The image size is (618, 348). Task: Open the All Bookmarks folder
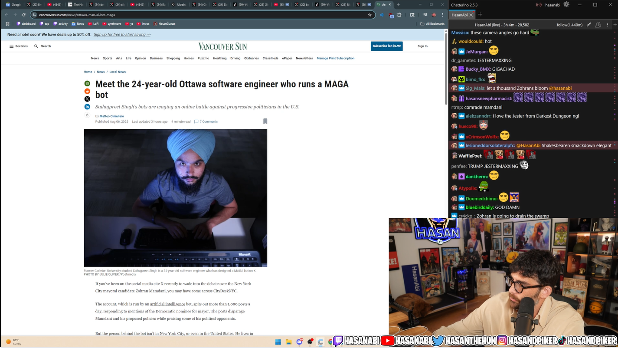pyautogui.click(x=432, y=24)
